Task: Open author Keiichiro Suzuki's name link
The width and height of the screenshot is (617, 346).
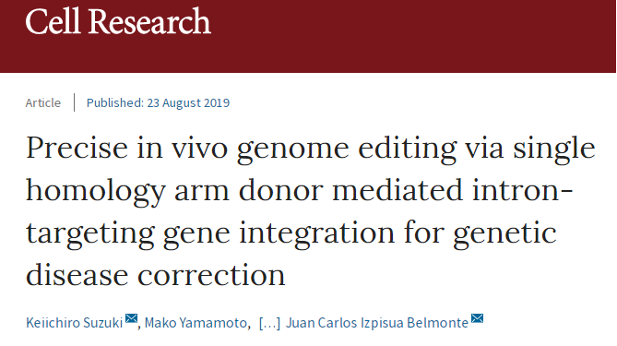Action: coord(75,323)
